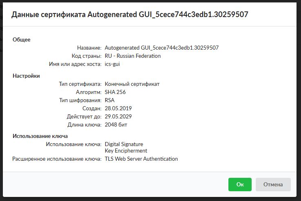The width and height of the screenshot is (301, 201).
Task: Click the expiry date 29.05.2029
Action: pos(118,116)
